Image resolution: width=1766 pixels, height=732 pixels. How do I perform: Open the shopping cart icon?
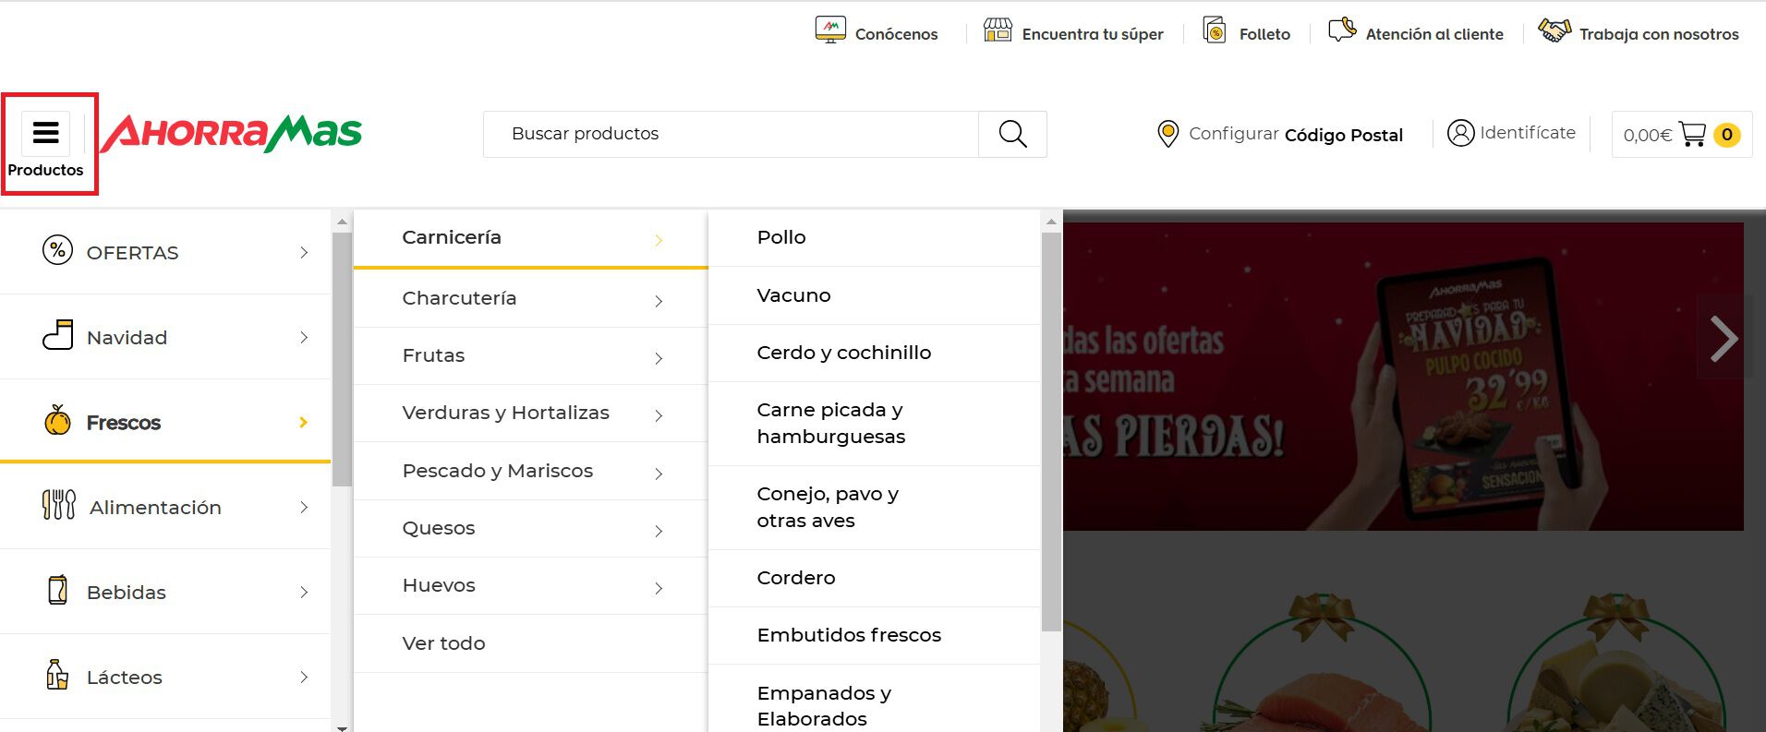[1692, 135]
